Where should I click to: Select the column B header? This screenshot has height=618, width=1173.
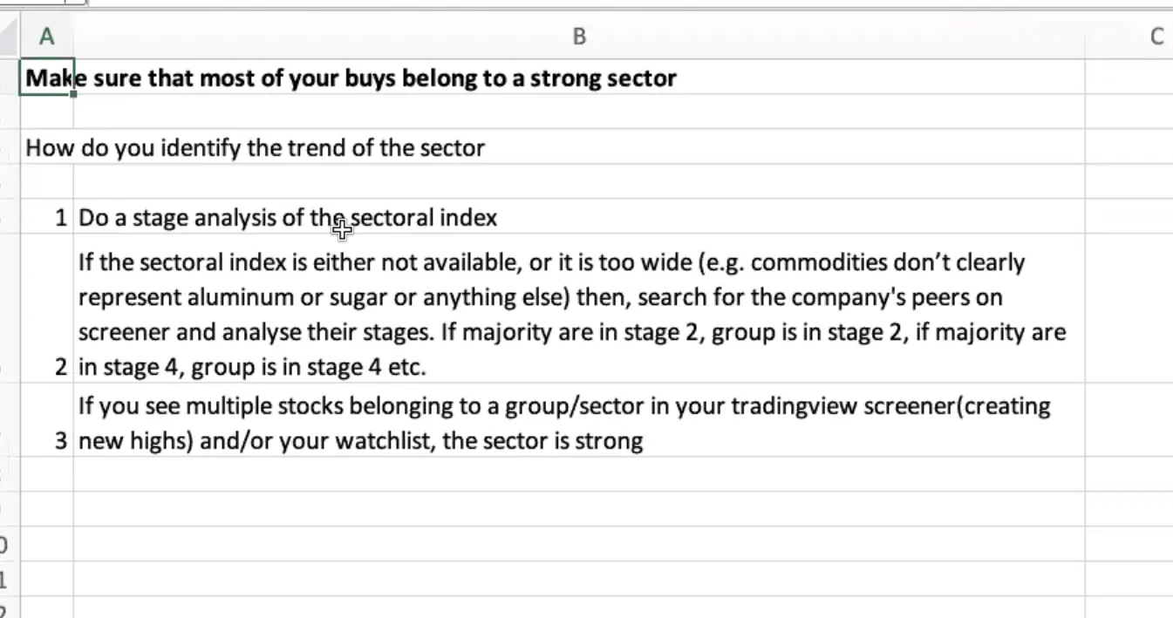pyautogui.click(x=578, y=36)
